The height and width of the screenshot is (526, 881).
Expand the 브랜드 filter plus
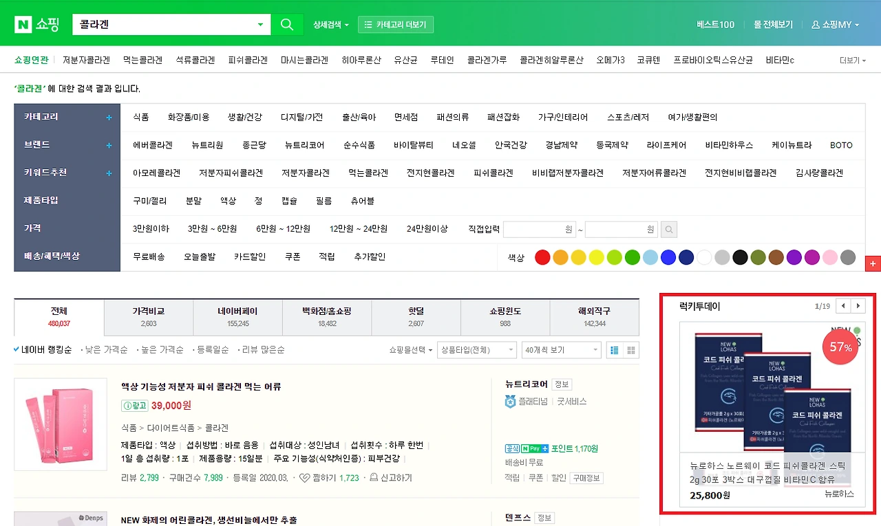109,146
